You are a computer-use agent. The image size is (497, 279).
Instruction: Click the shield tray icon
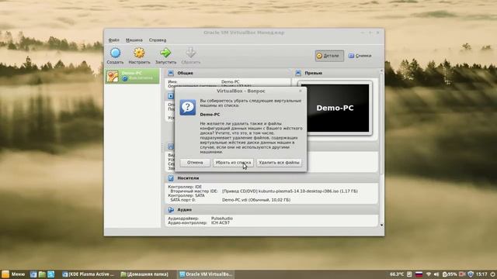click(x=471, y=274)
